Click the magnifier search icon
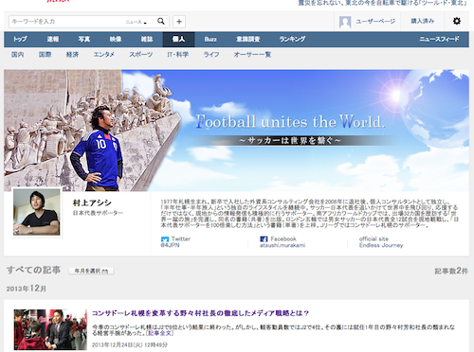The height and width of the screenshot is (352, 474). [x=161, y=21]
